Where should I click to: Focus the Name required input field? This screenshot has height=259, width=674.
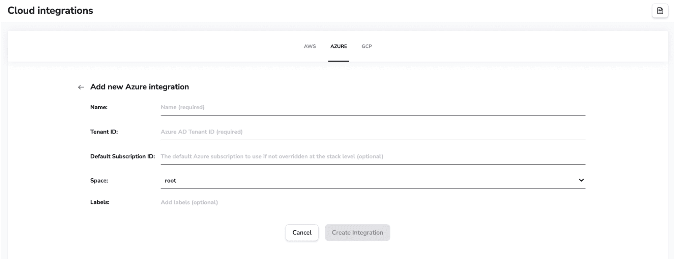(x=373, y=108)
